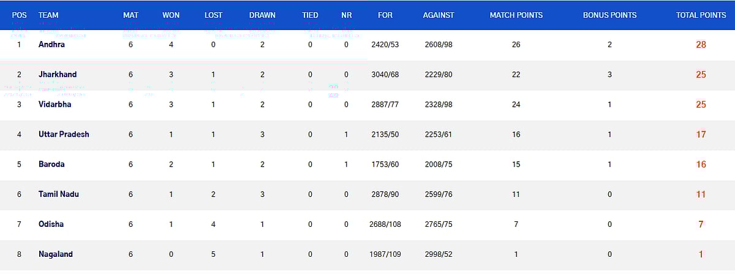Click Uttar Pradesh's total points 17
The height and width of the screenshot is (274, 735).
(x=701, y=134)
